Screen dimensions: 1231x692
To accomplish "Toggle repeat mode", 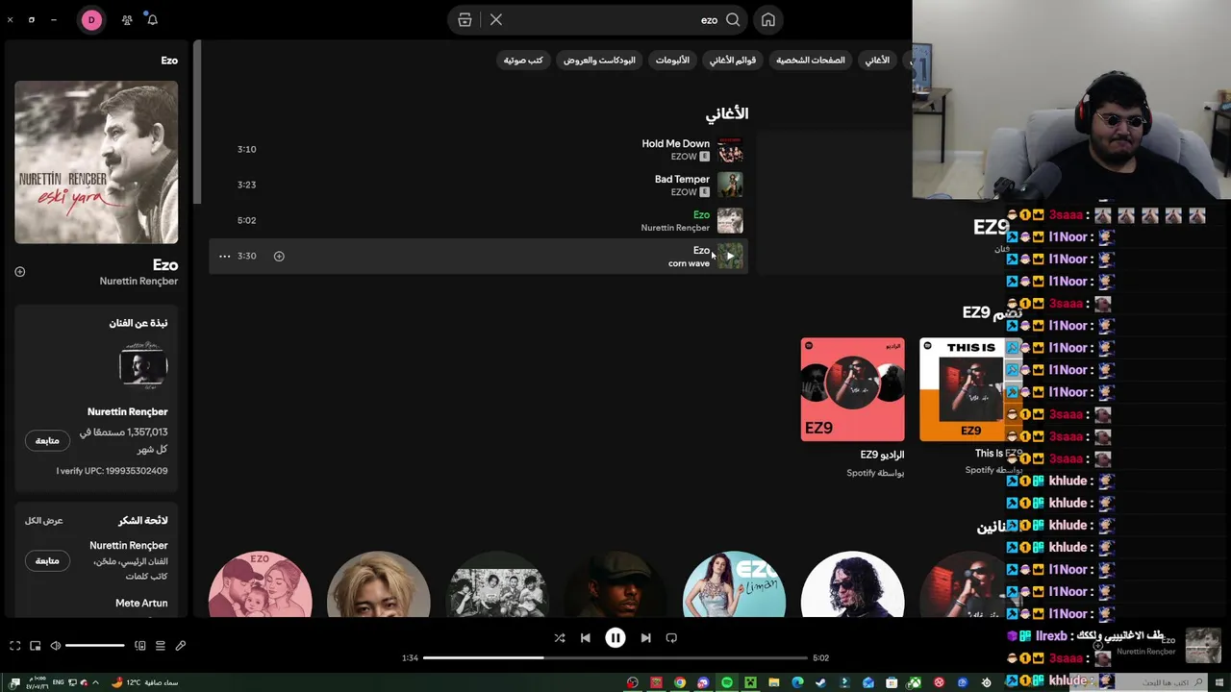I will point(671,637).
